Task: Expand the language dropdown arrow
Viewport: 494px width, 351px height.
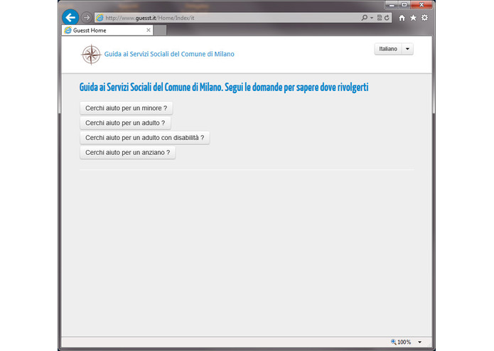Action: (407, 49)
